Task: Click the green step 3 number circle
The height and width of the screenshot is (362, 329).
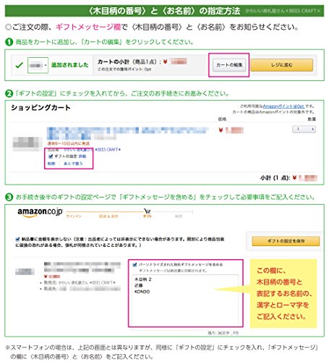Action: tap(9, 197)
